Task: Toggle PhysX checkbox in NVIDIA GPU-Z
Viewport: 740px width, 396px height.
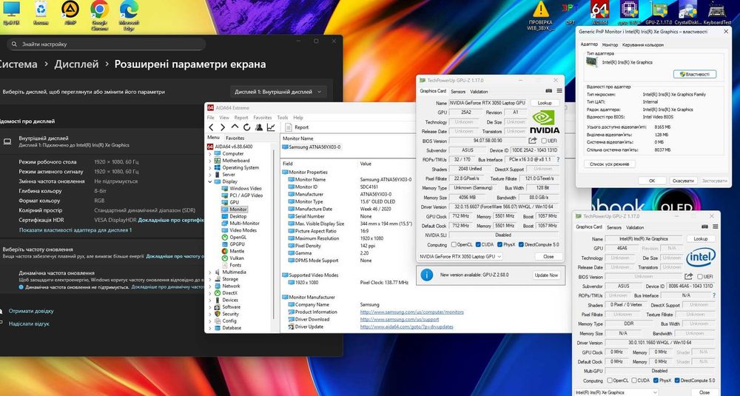Action: tap(499, 244)
